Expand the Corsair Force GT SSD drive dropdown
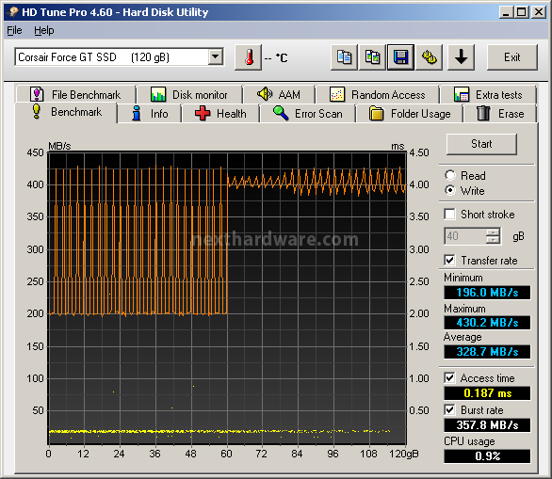This screenshot has height=479, width=552. pyautogui.click(x=215, y=56)
